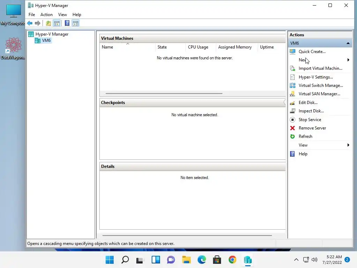Image resolution: width=357 pixels, height=268 pixels.
Task: Sort by the State column header
Action: pos(170,47)
